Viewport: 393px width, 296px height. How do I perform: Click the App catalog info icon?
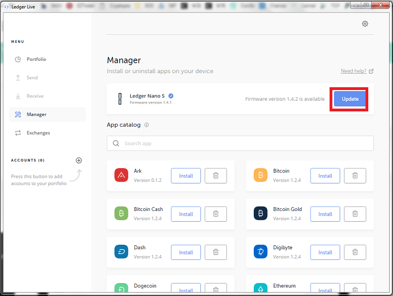[147, 125]
